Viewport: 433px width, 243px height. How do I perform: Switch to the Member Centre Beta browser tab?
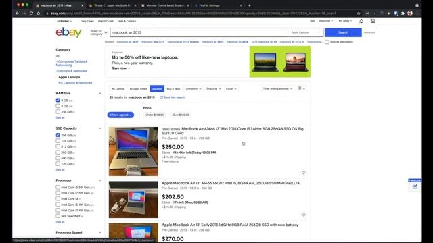click(165, 5)
